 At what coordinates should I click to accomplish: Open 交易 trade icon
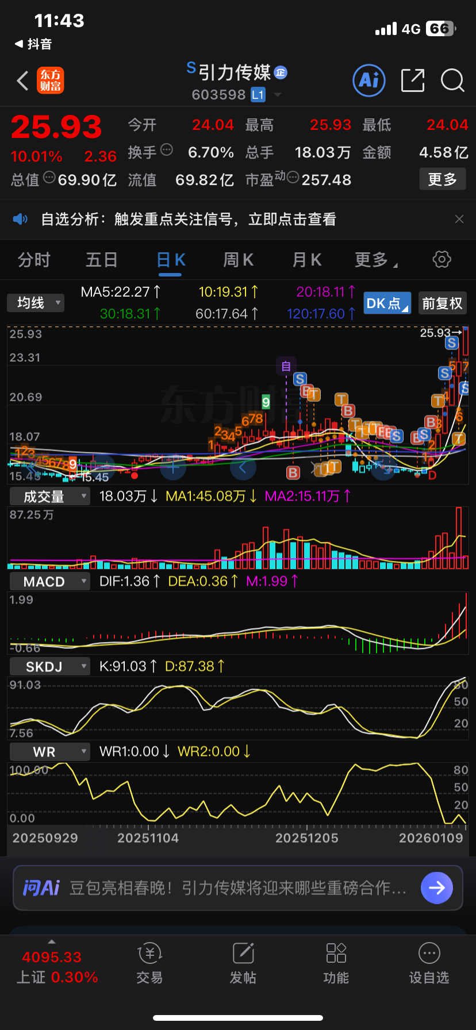(x=149, y=953)
